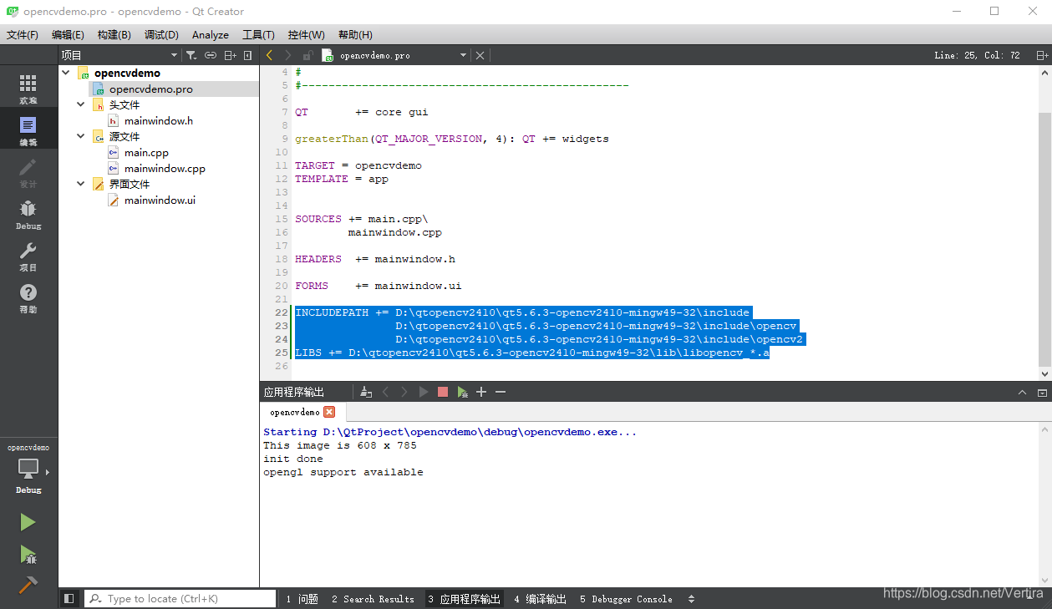This screenshot has height=609, width=1052.
Task: Build the project with the hammer icon
Action: 28,585
